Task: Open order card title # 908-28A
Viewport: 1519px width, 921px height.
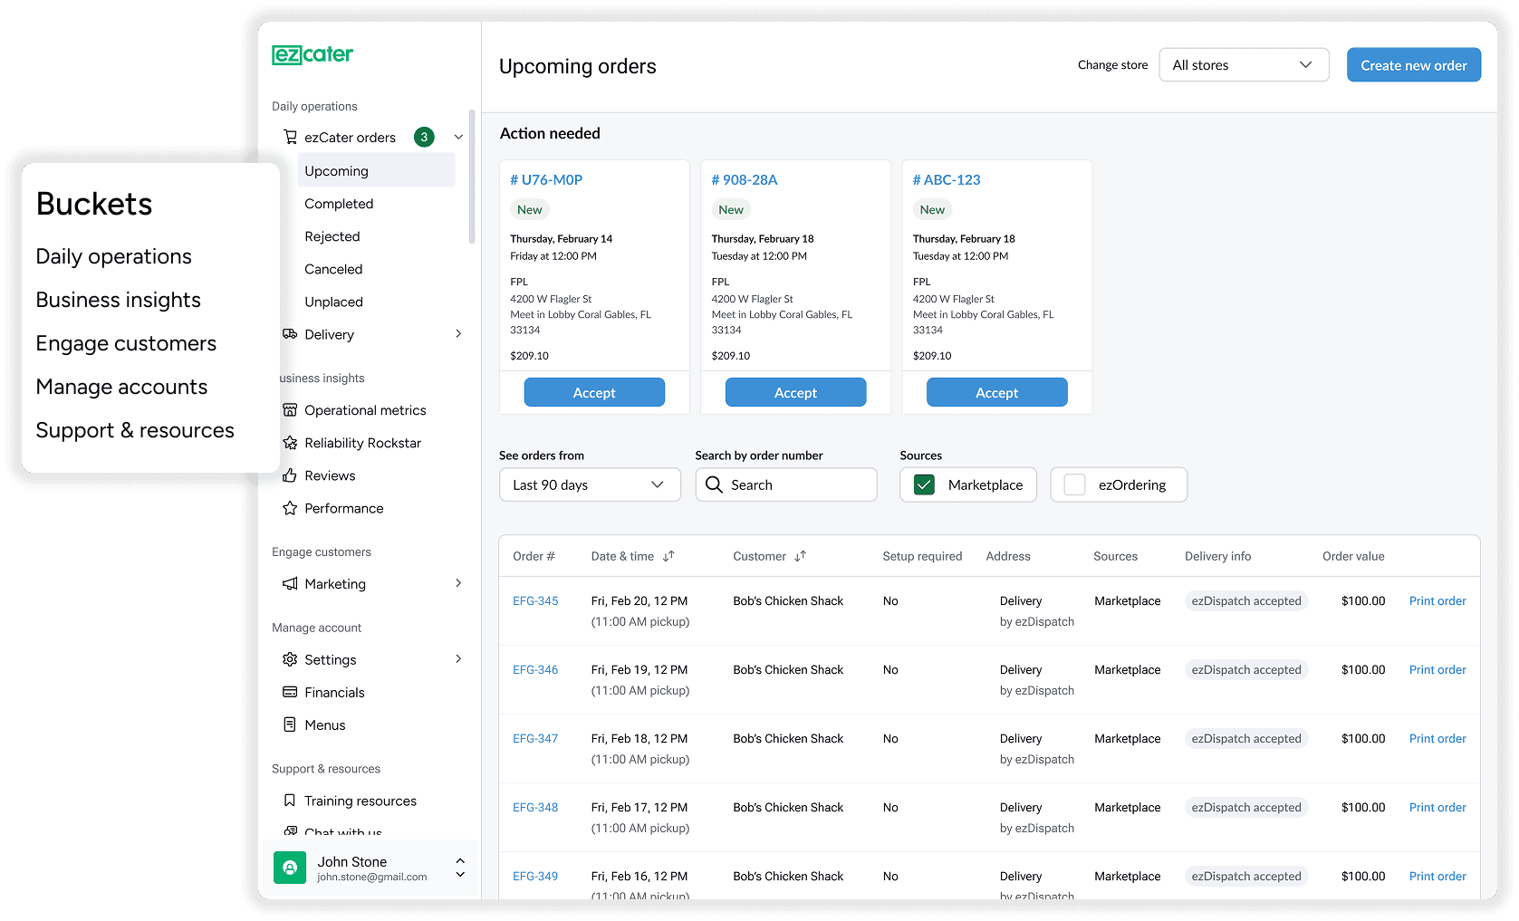Action: [x=745, y=179]
